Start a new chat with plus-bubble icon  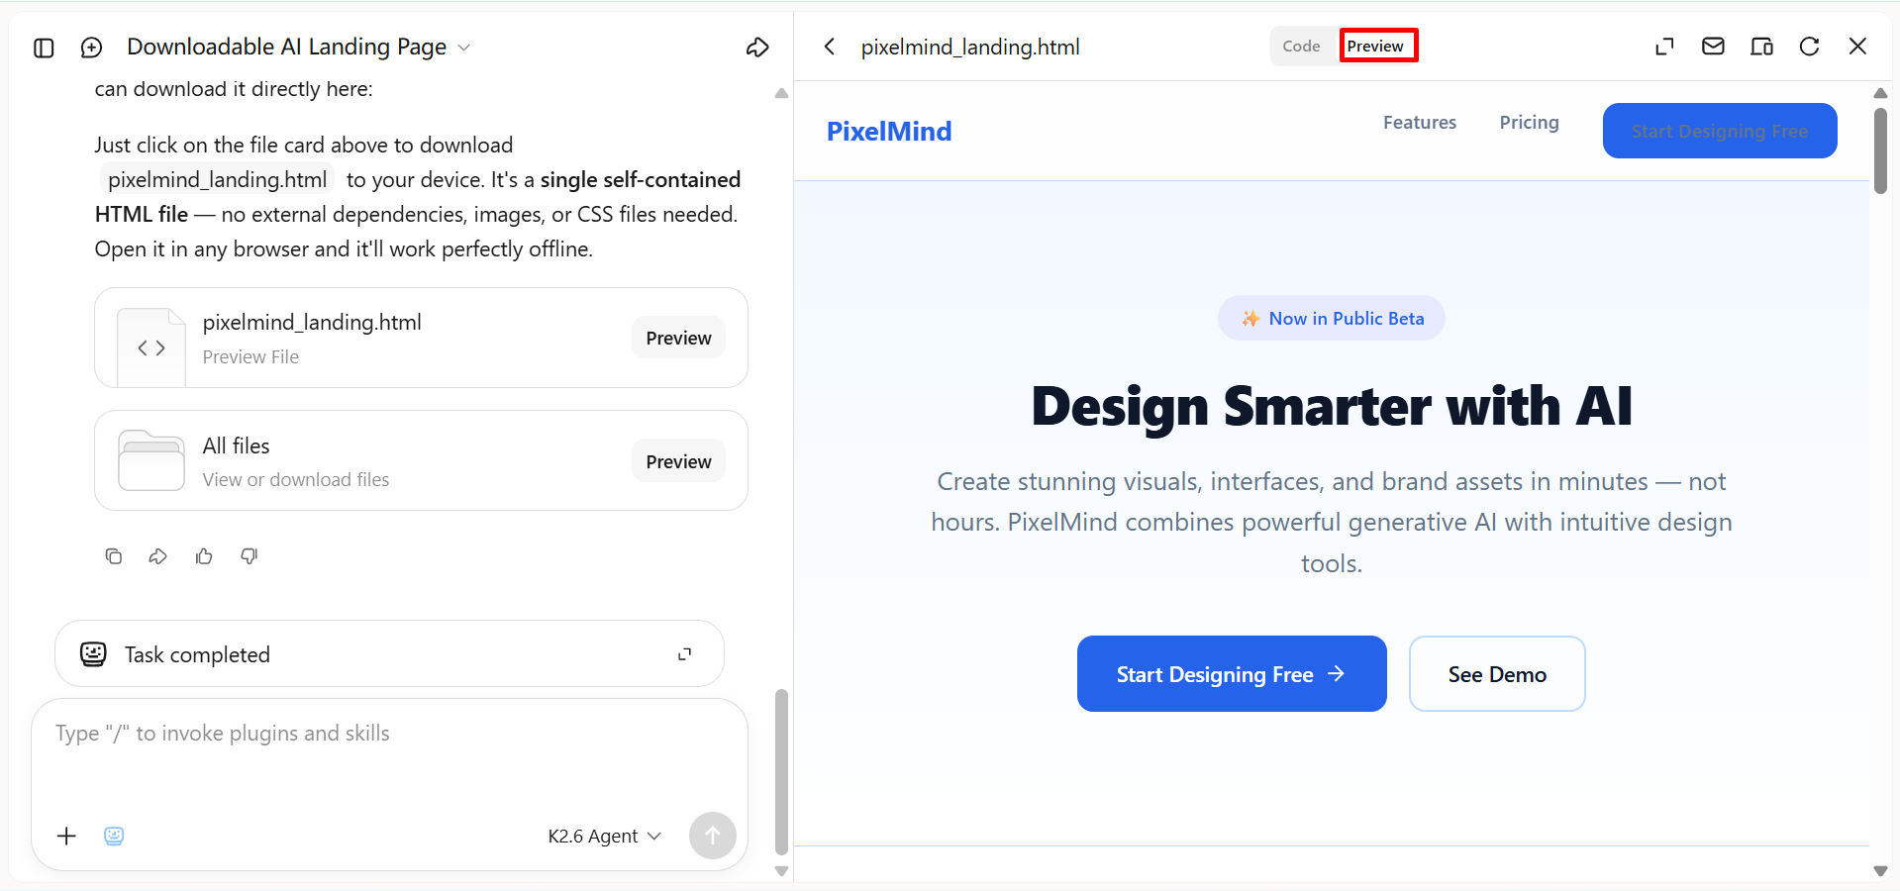click(91, 48)
